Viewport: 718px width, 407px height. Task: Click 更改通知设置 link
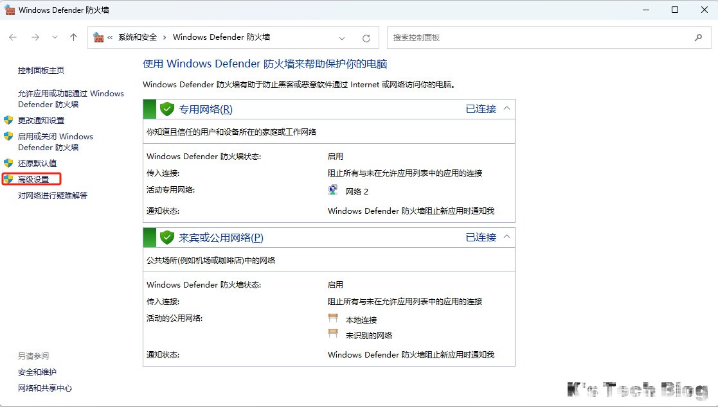tap(41, 120)
